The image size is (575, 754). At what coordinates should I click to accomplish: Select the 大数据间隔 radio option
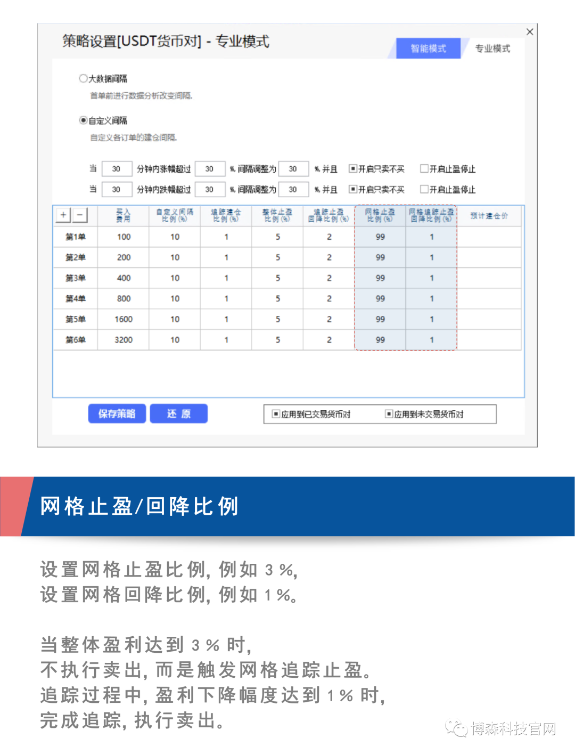[84, 78]
